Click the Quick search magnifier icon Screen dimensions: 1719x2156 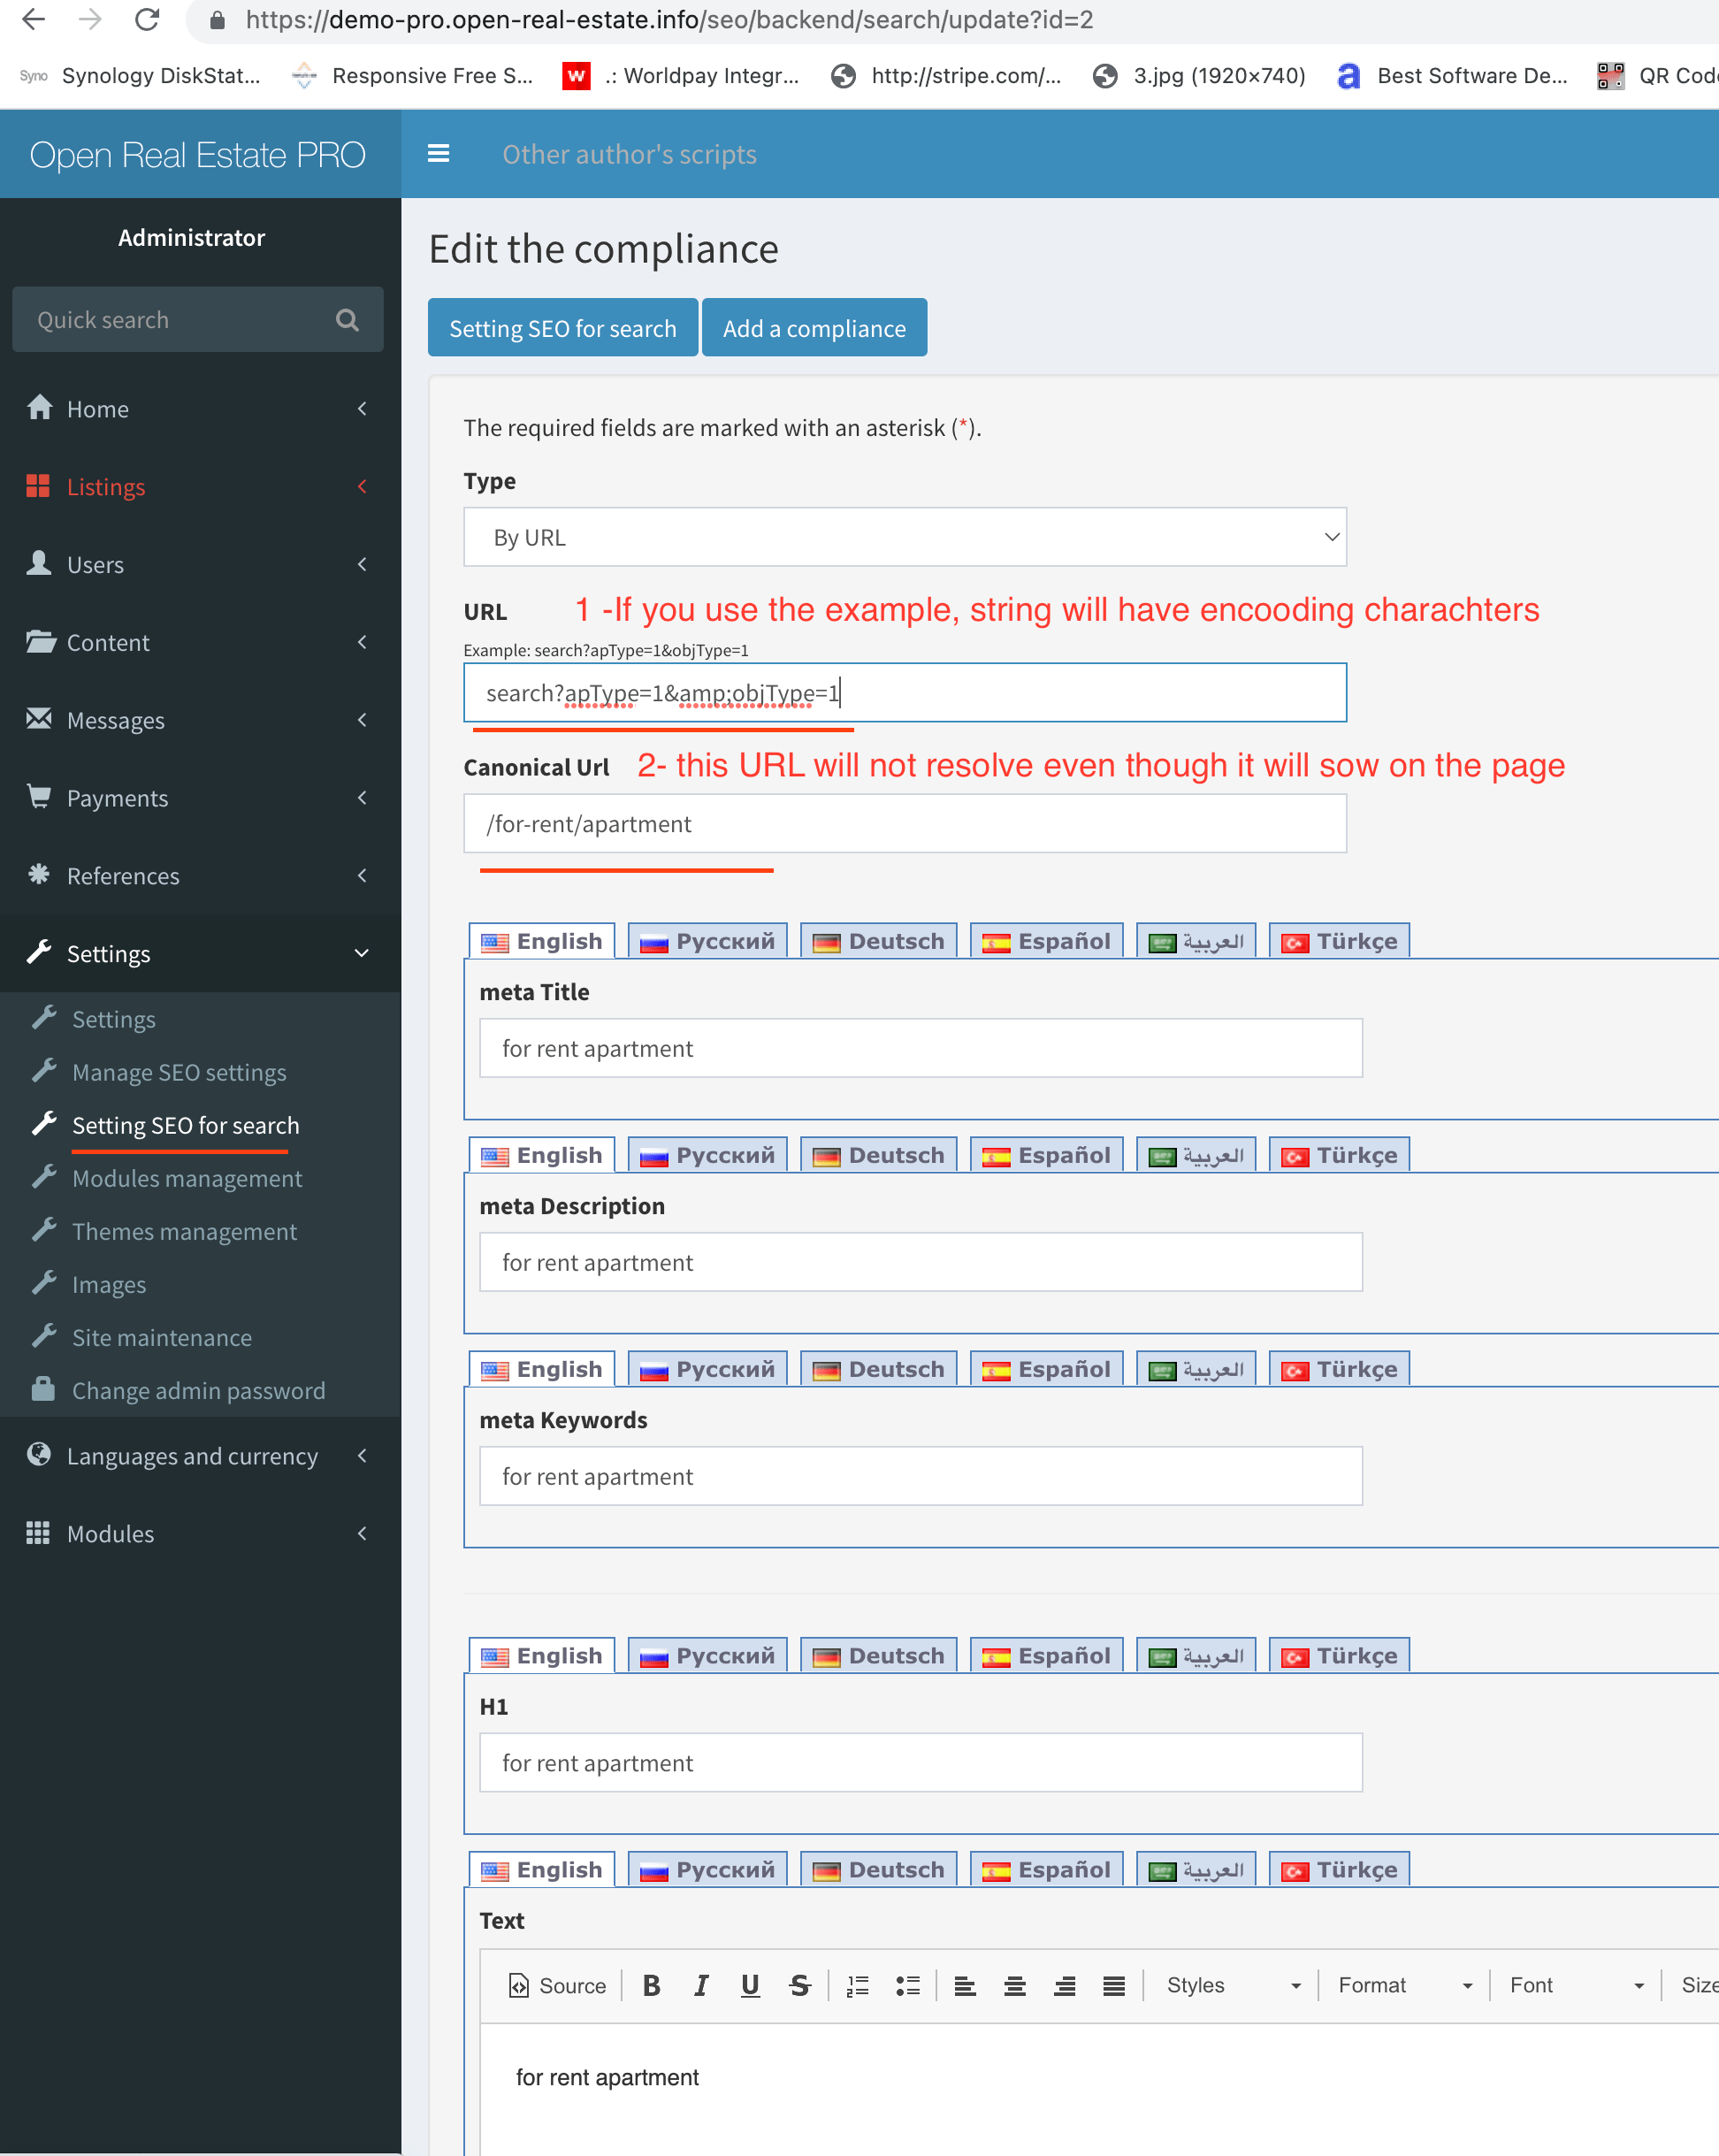347,320
